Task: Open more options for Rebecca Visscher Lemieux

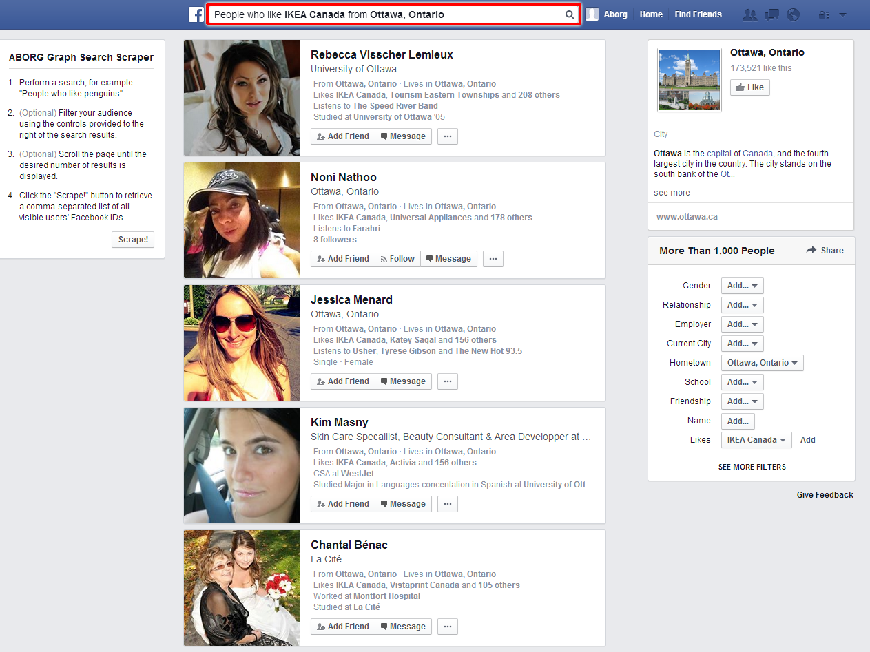Action: pyautogui.click(x=448, y=136)
